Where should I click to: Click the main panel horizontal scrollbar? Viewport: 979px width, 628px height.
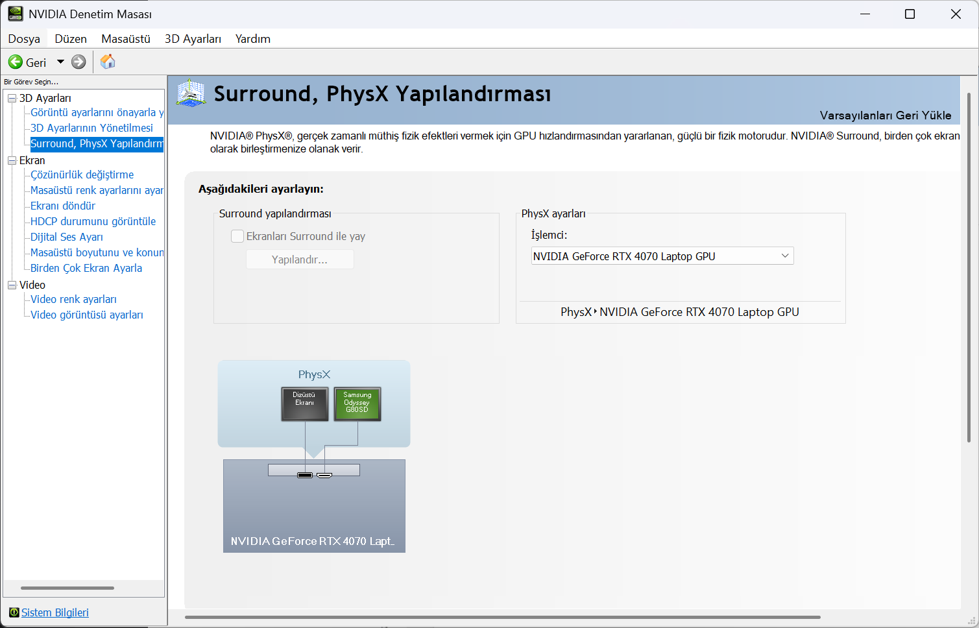coord(503,617)
